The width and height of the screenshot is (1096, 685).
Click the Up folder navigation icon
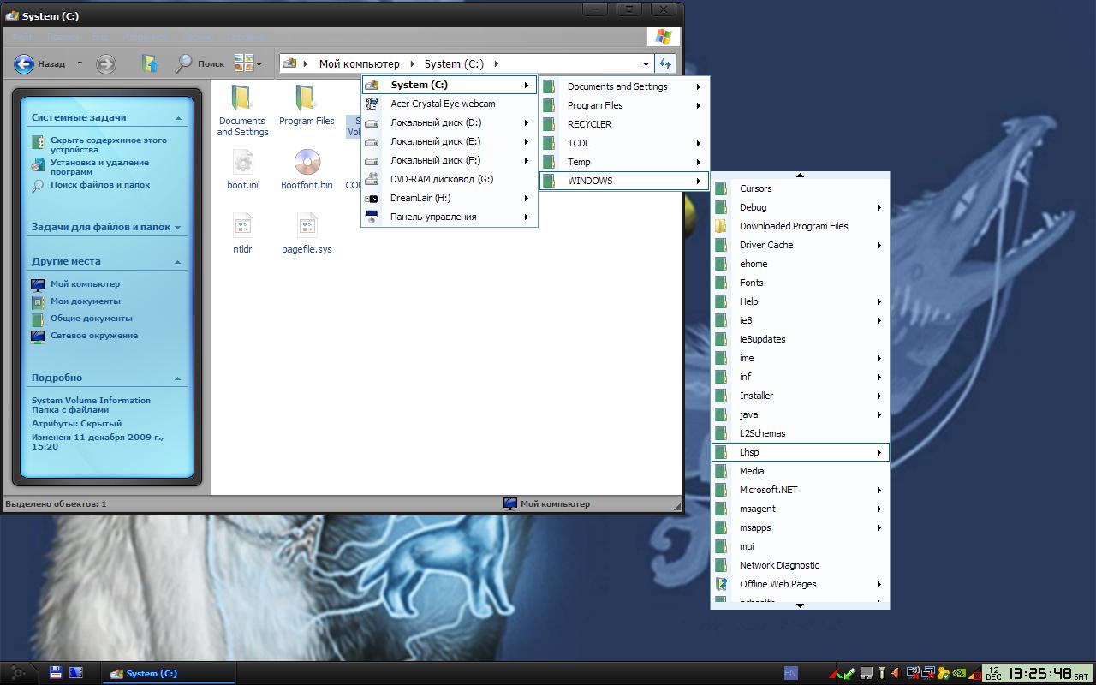point(150,63)
